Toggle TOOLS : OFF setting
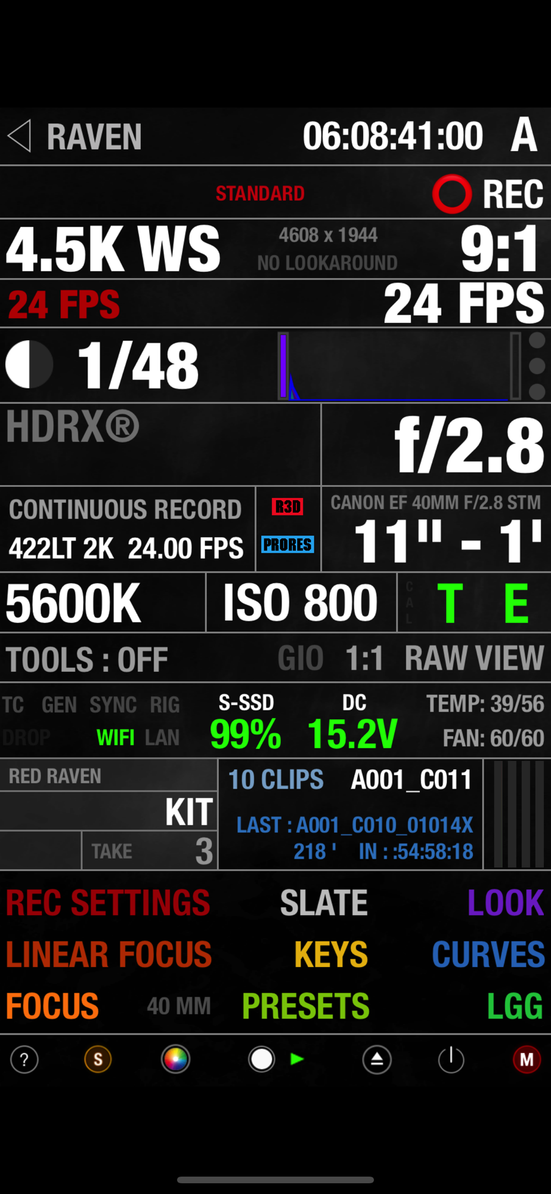551x1194 pixels. pos(87,660)
